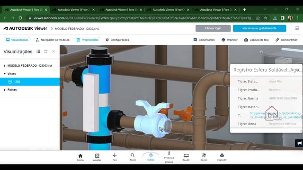This screenshot has height=170, width=303.
Task: Select the Explodir explode tool
Action: click(222, 157)
